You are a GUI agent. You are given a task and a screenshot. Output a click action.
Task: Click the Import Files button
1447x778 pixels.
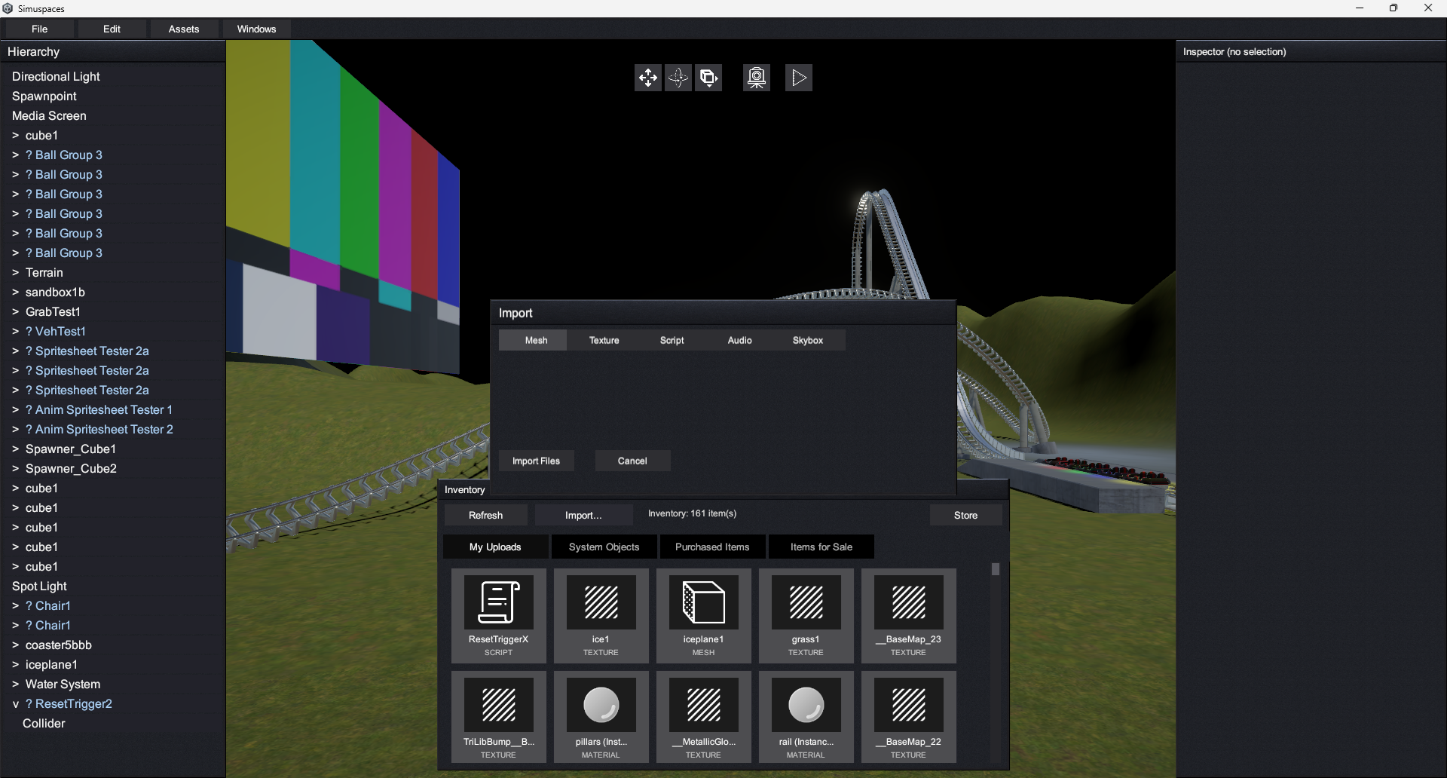536,461
